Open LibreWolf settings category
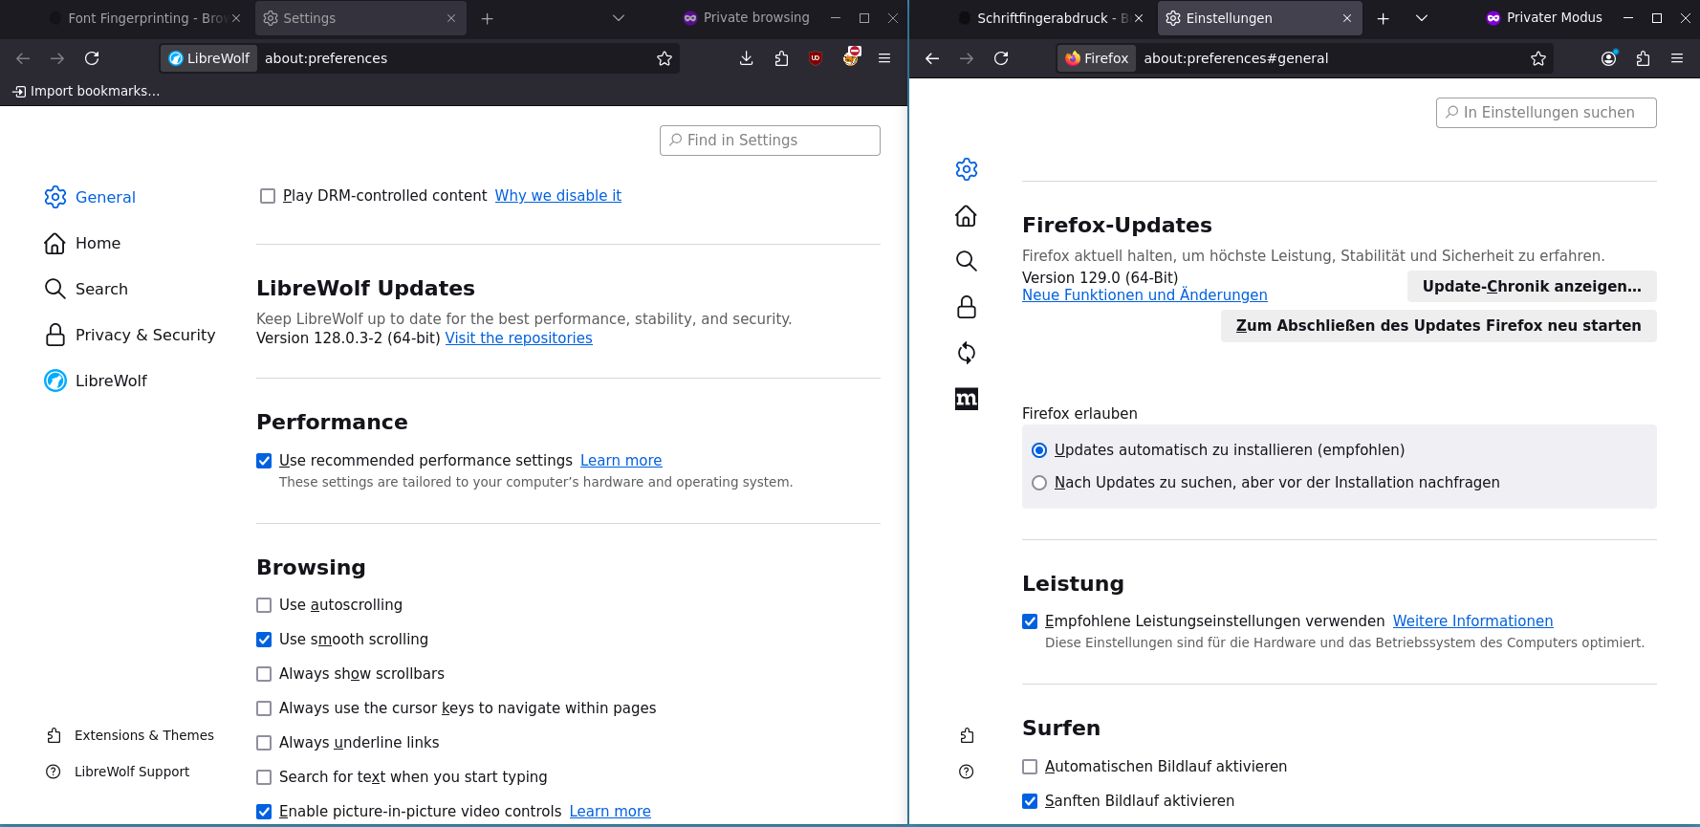Viewport: 1700px width, 827px height. pyautogui.click(x=97, y=381)
